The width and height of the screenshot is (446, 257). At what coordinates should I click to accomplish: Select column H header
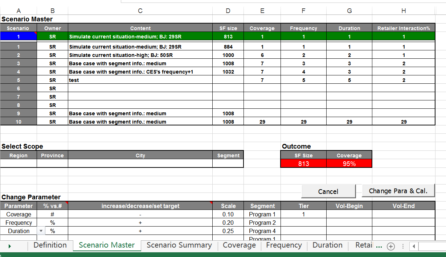point(404,11)
